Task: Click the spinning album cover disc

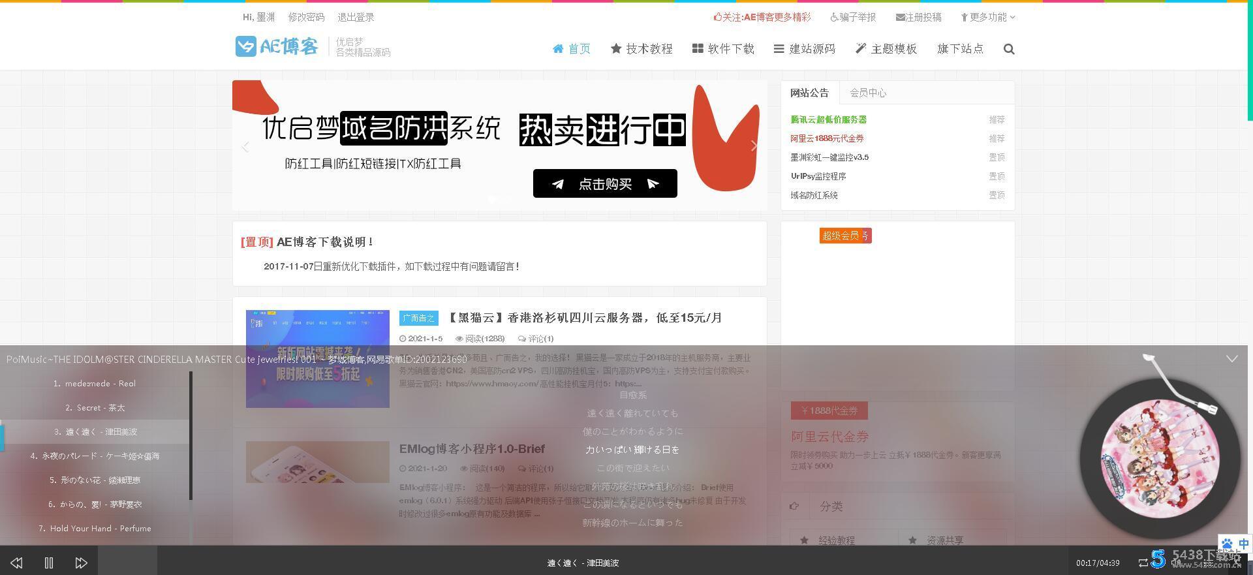Action: coord(1160,460)
